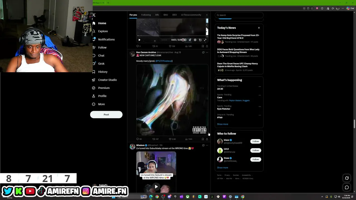Viewport: 356px width, 200px height.
Task: Bookmark the post with 128 likes
Action: [203, 46]
